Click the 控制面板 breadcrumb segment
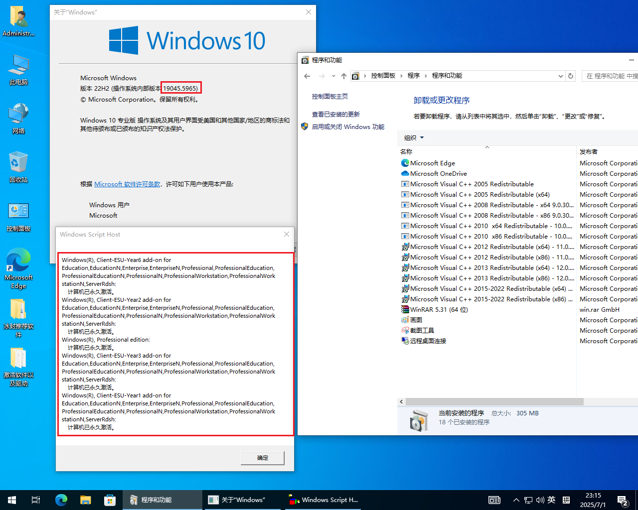638x510 pixels. pos(383,76)
